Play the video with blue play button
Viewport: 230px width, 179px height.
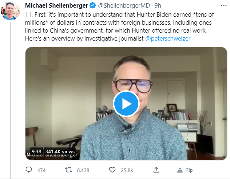[x=126, y=104]
